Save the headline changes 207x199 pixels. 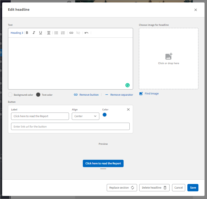193,188
